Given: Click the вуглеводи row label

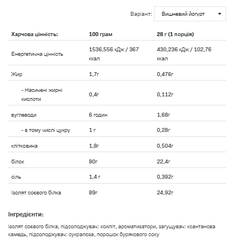Looking at the screenshot, I should tap(24, 115).
